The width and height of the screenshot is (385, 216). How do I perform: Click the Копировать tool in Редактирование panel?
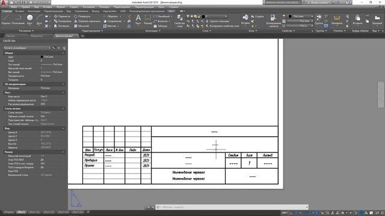click(x=63, y=22)
